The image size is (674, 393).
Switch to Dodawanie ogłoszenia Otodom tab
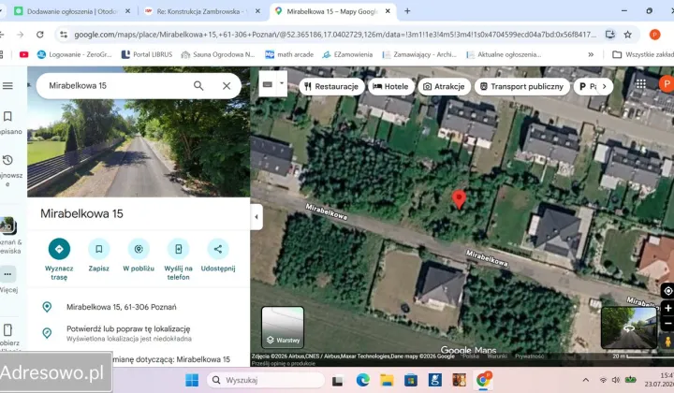click(x=71, y=11)
